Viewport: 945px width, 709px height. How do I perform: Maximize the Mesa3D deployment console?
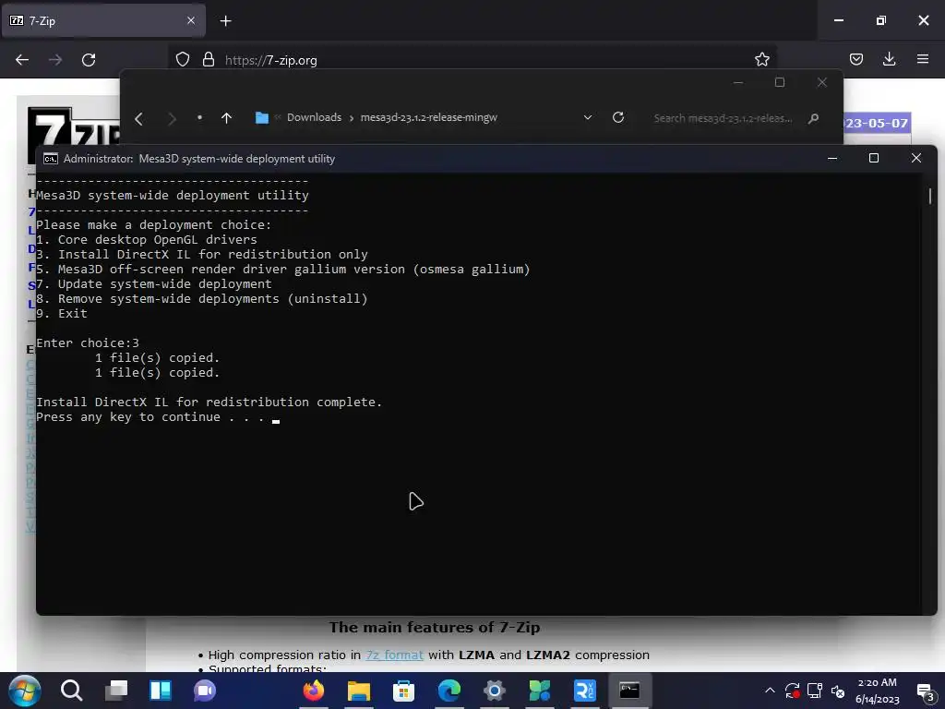click(874, 158)
